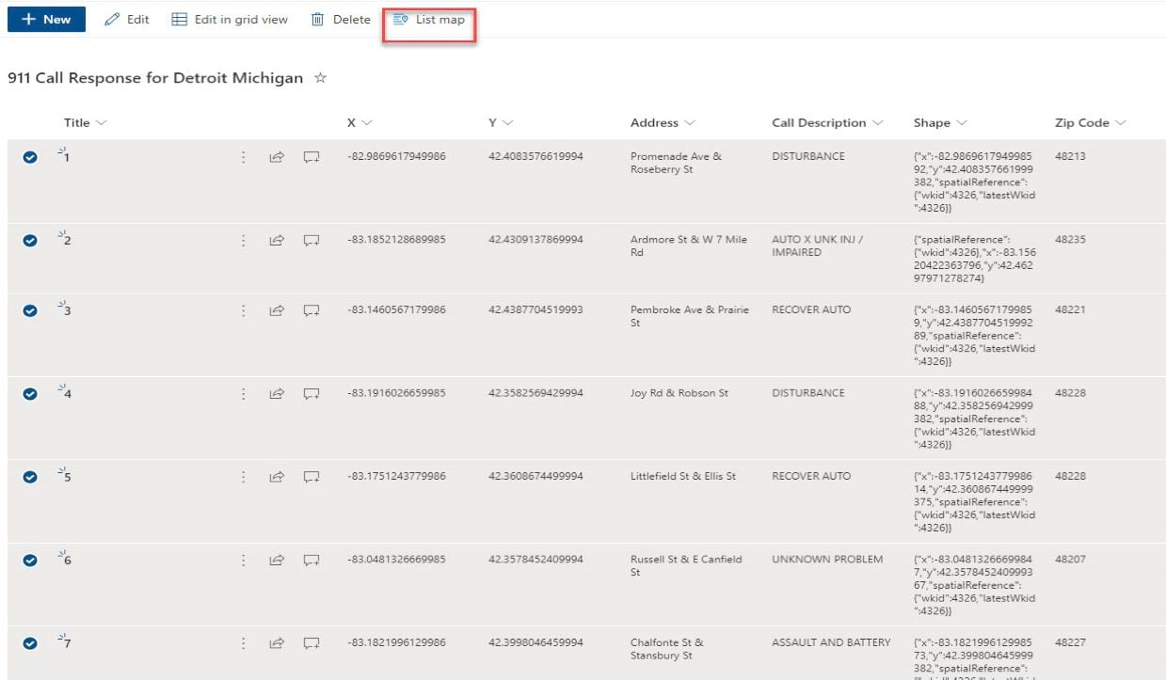
Task: Open list item titled 3
Action: click(x=67, y=310)
